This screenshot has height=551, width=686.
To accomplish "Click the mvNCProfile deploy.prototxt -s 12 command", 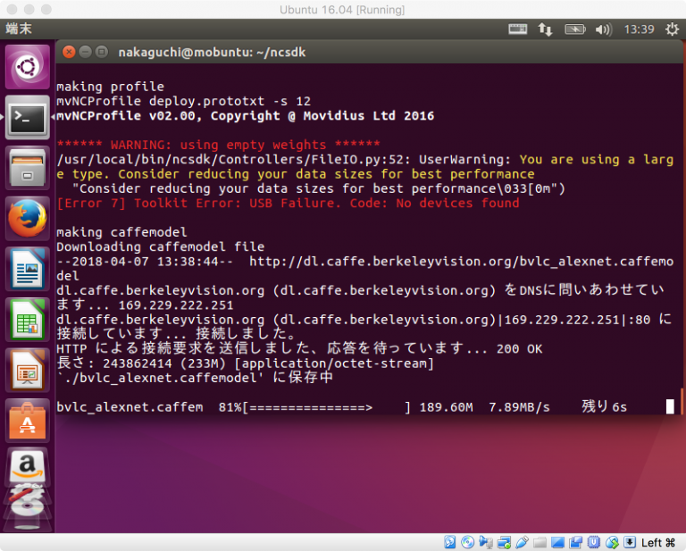I will [x=184, y=102].
